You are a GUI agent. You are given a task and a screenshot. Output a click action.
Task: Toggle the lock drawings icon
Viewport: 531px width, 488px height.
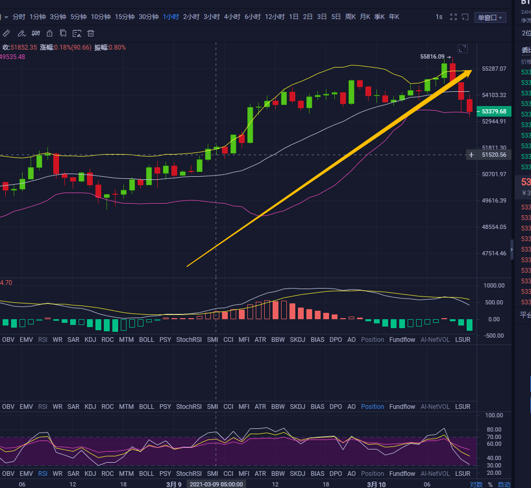point(50,33)
